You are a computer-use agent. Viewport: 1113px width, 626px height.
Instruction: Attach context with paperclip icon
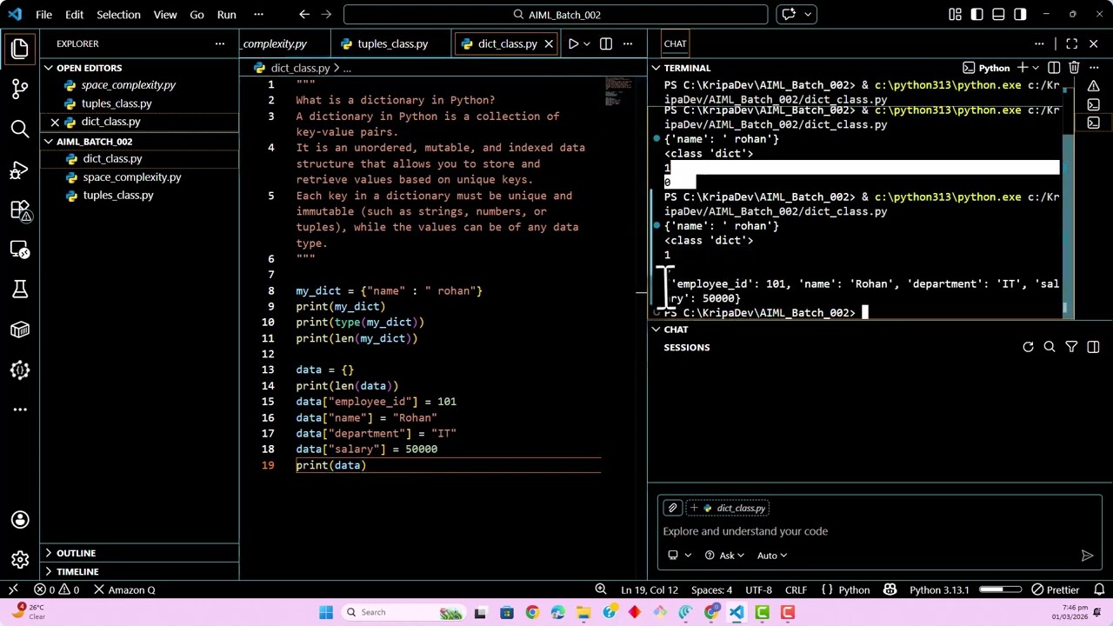[672, 508]
